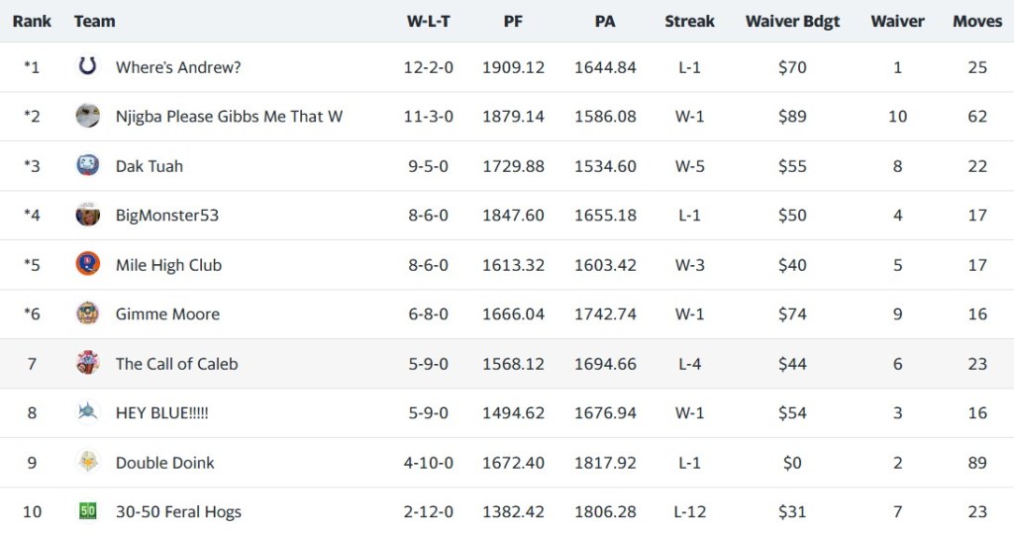This screenshot has height=534, width=1014.
Task: Click the Moves column header
Action: pos(977,21)
